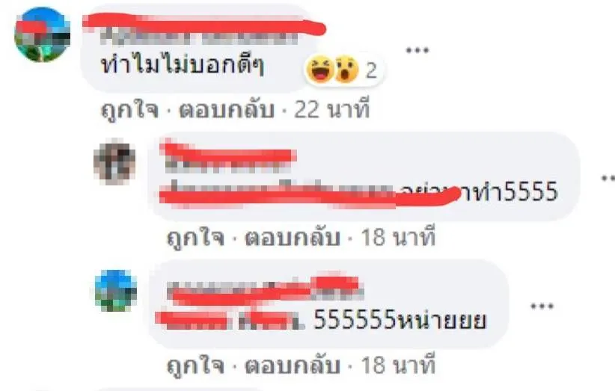
Task: Open the three-dot menu of the reply ending 5555
Action: click(x=608, y=178)
